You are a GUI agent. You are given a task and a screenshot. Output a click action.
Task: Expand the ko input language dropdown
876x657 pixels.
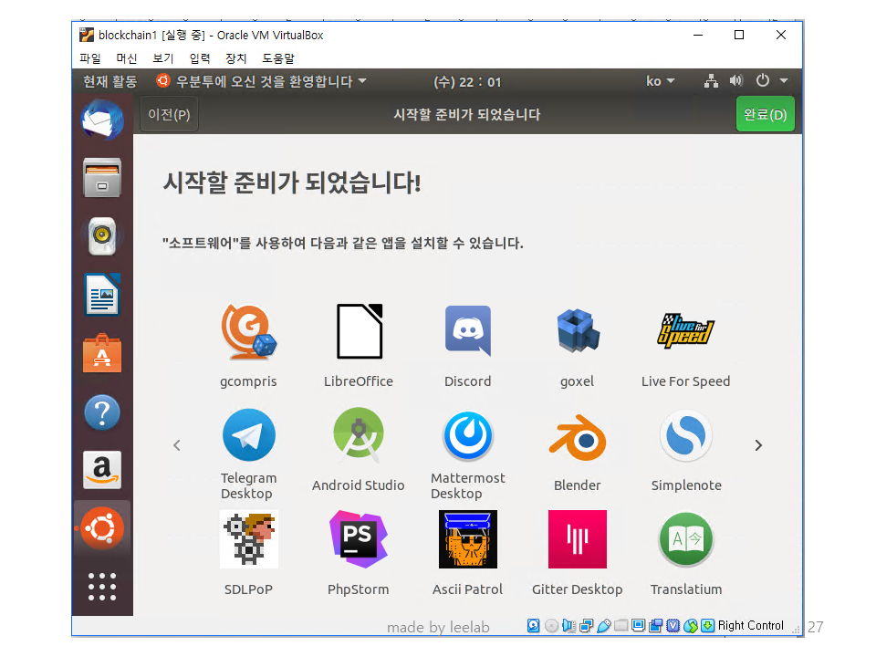pyautogui.click(x=661, y=81)
